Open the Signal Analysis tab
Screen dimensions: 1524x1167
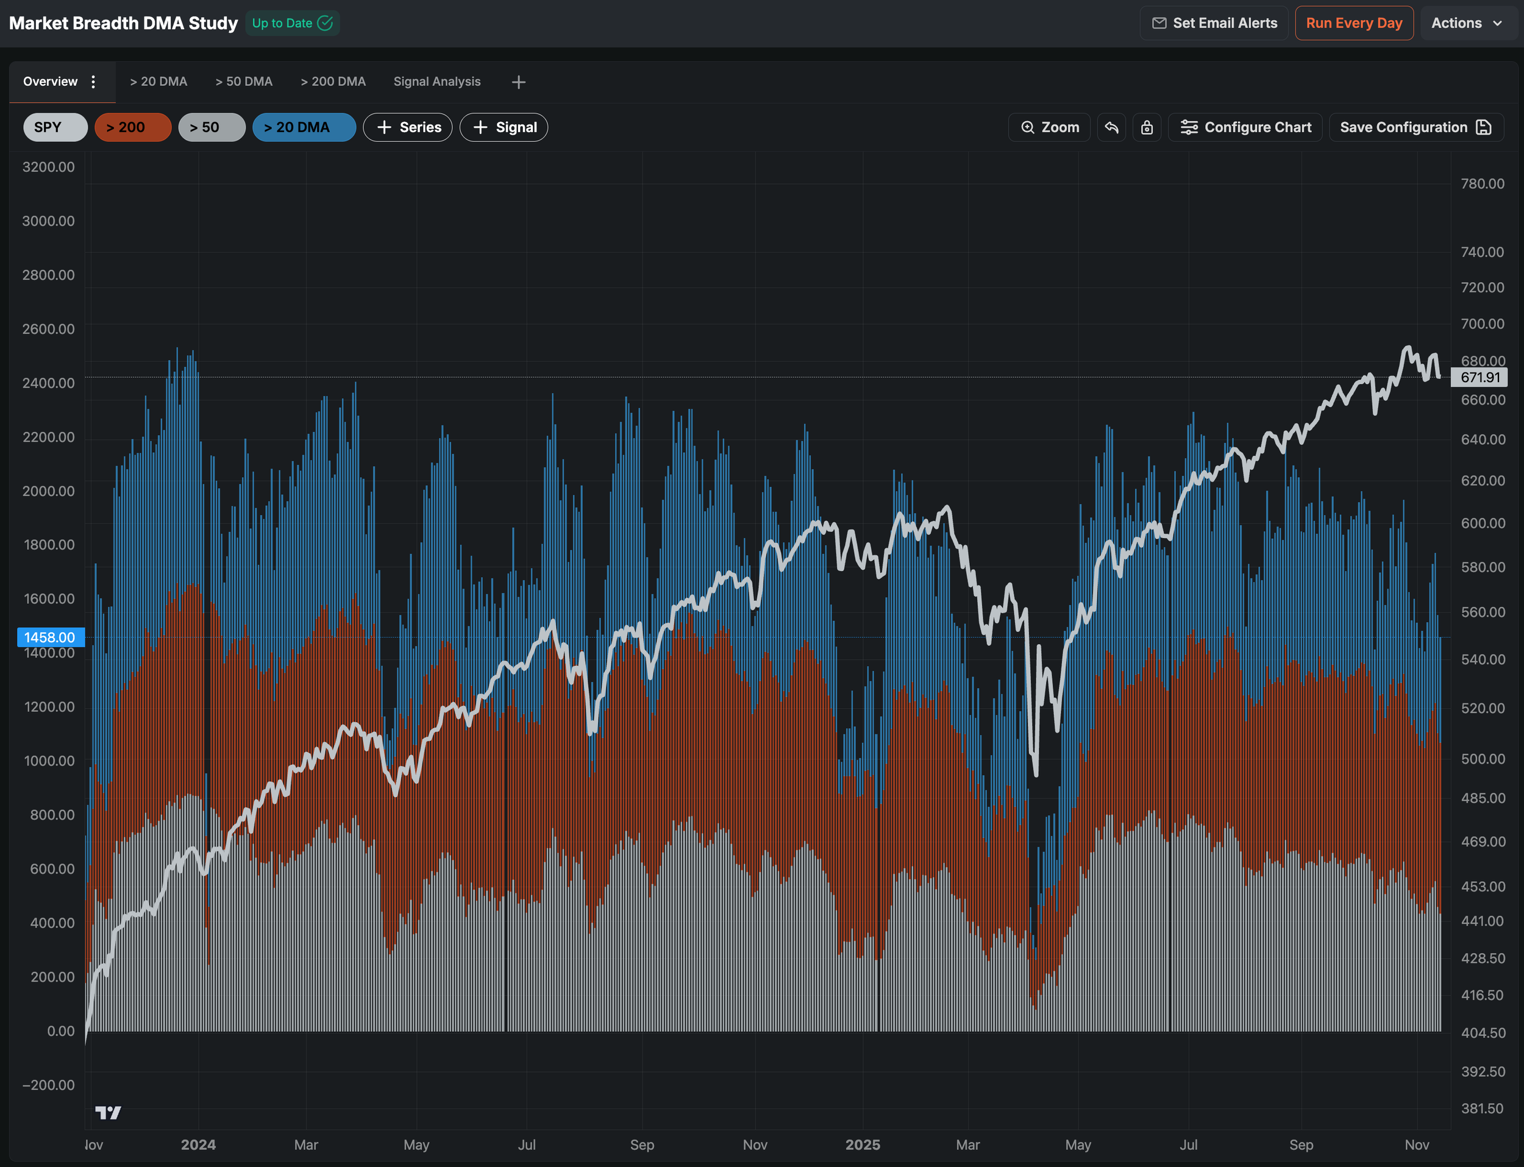(x=437, y=82)
